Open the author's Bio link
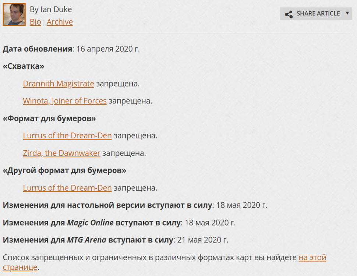357x276 pixels. pos(35,22)
